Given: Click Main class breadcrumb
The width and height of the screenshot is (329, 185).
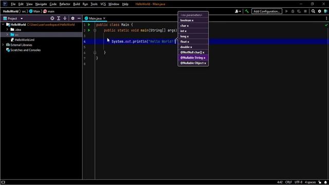Looking at the screenshot, I should tap(34, 11).
